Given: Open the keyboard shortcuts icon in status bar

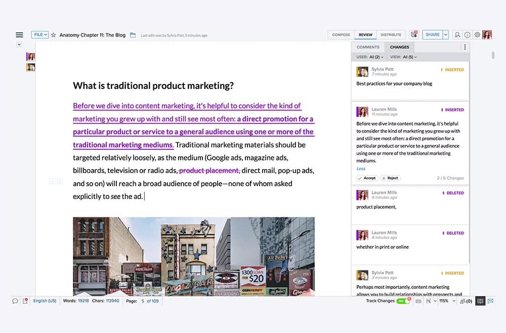Looking at the screenshot, I should pyautogui.click(x=418, y=301).
